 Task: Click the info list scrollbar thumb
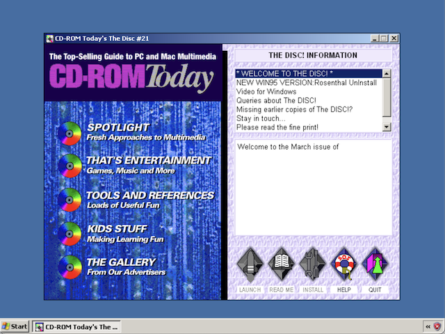(x=387, y=97)
